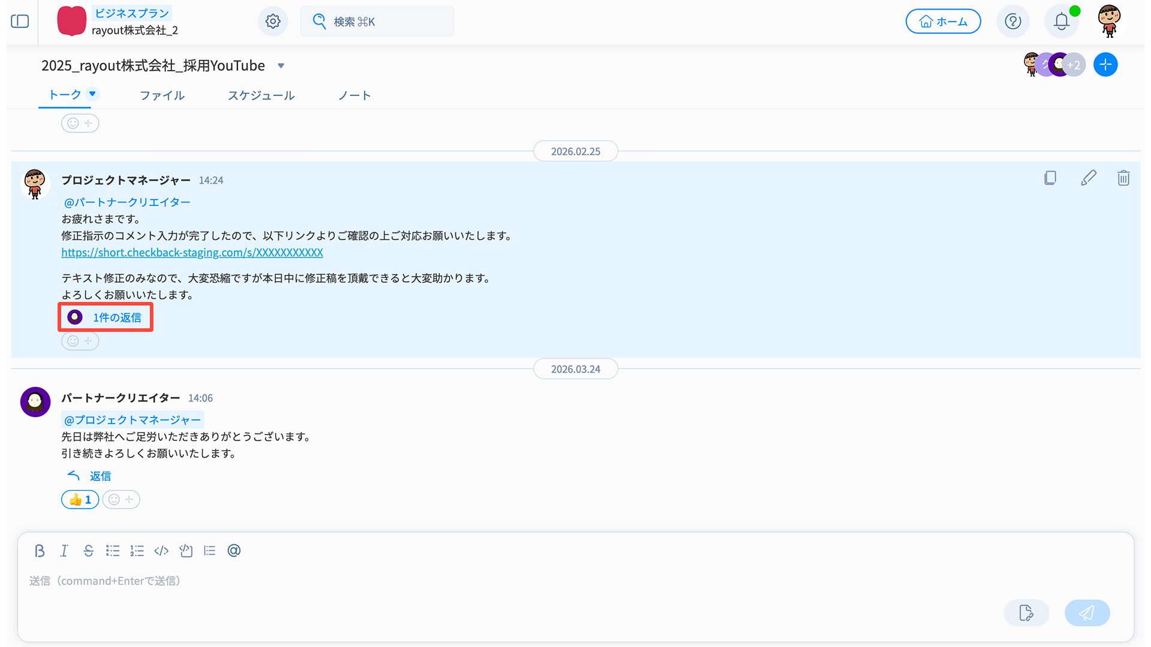Image resolution: width=1151 pixels, height=647 pixels.
Task: Open the トーク tab dropdown arrow
Action: 92,93
